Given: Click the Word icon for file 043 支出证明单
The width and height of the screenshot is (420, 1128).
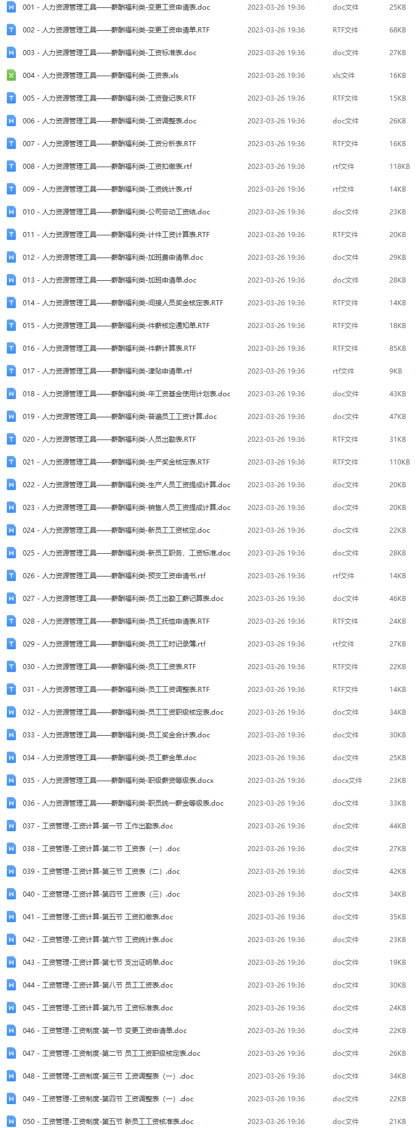Looking at the screenshot, I should click(x=11, y=962).
